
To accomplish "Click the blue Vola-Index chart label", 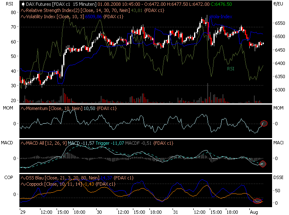I will tap(221, 17).
